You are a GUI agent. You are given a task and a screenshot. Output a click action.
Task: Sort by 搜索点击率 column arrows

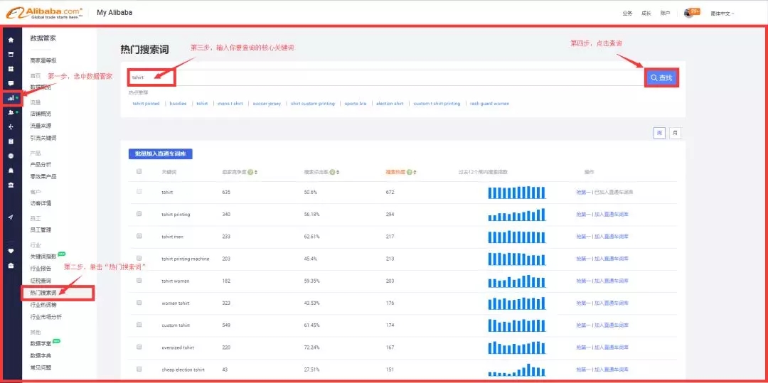click(338, 172)
